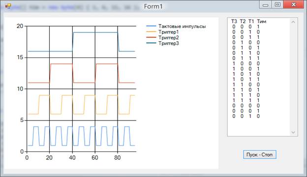Select the list row 0 0 0 0

click(246, 106)
